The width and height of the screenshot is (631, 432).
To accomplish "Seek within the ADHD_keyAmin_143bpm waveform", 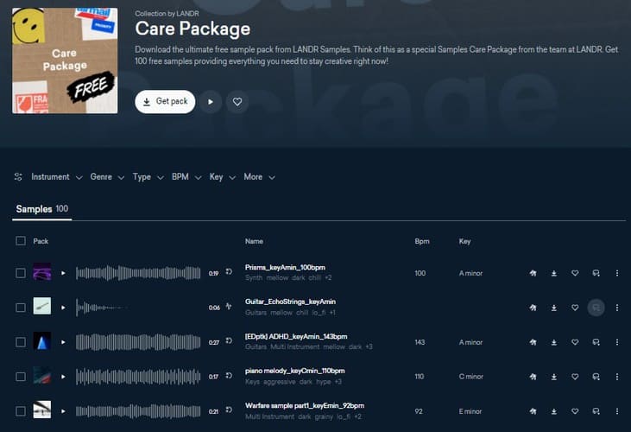I will 138,342.
